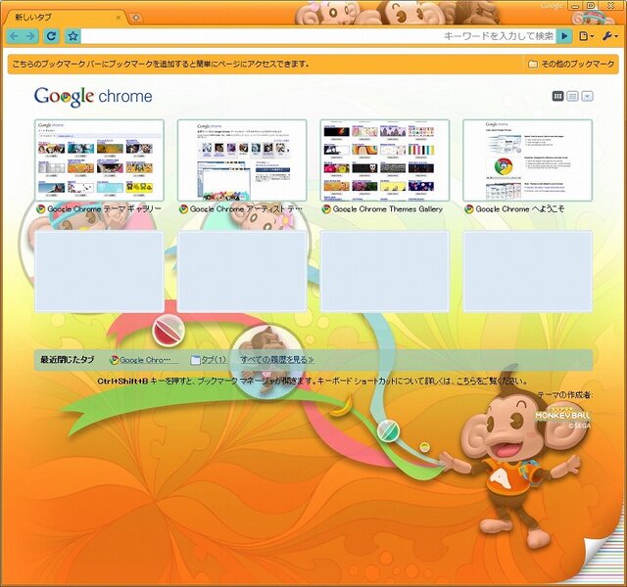The width and height of the screenshot is (627, 587).
Task: Open the page menu icon
Action: (586, 36)
